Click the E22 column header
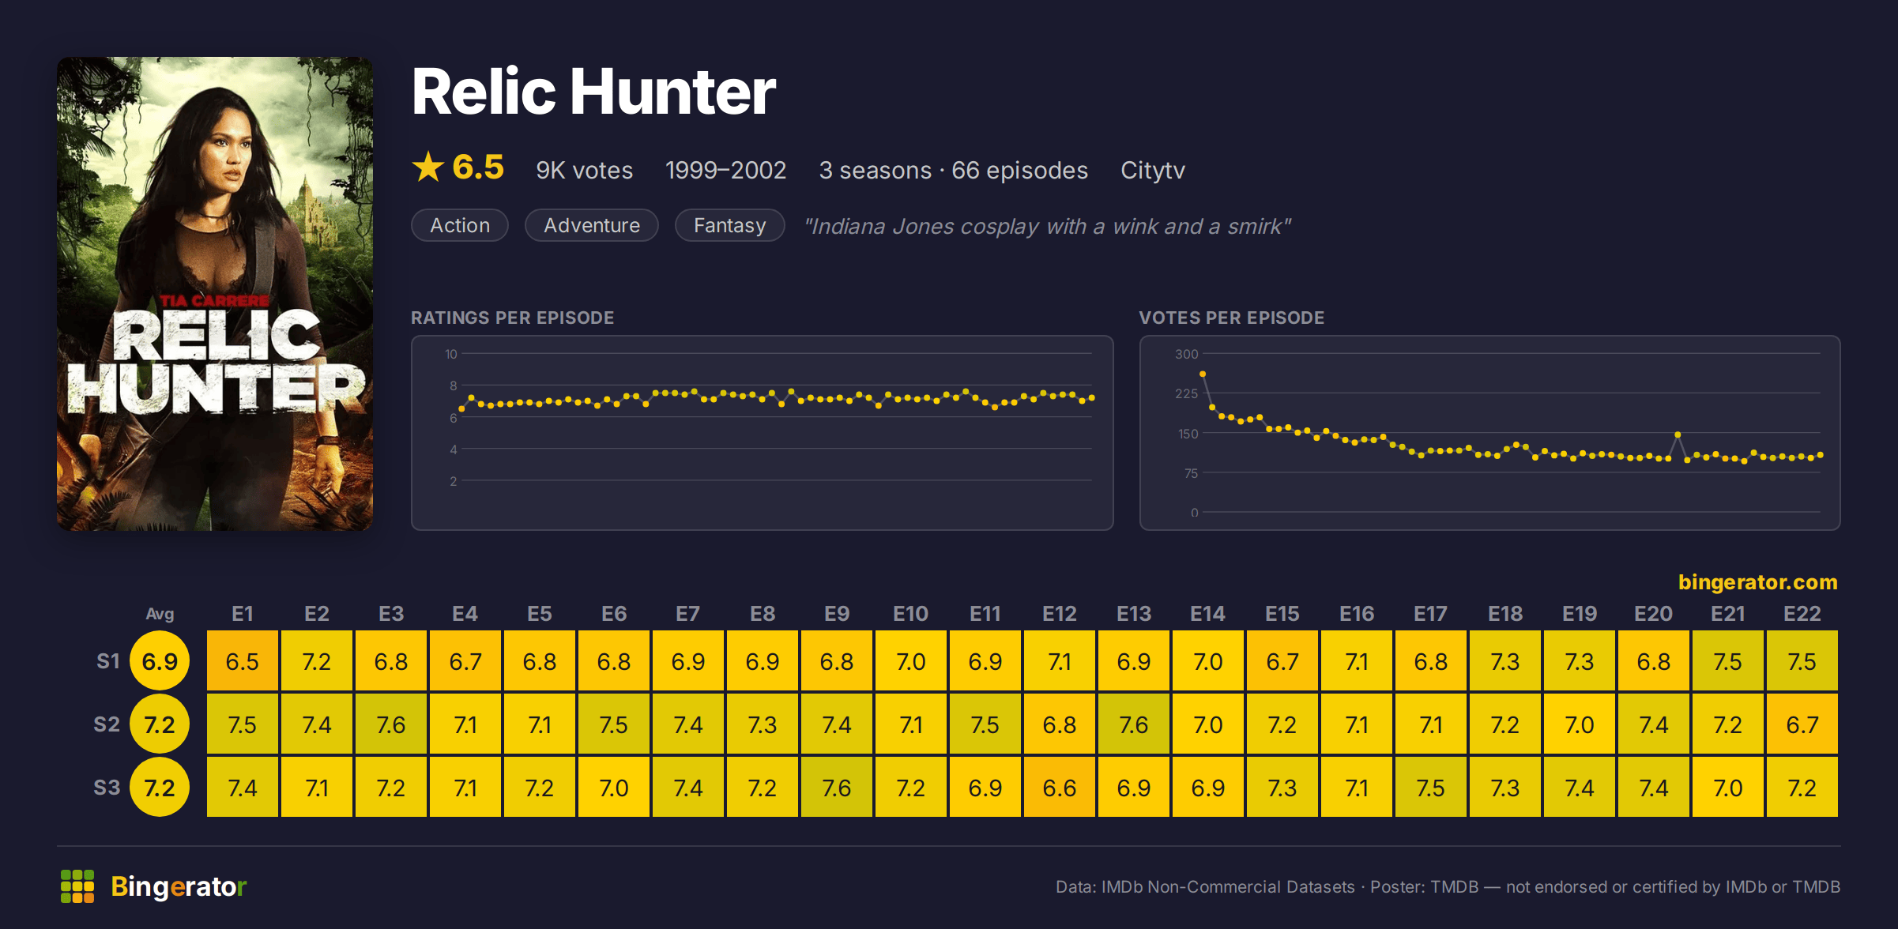The image size is (1898, 929). pos(1802,614)
